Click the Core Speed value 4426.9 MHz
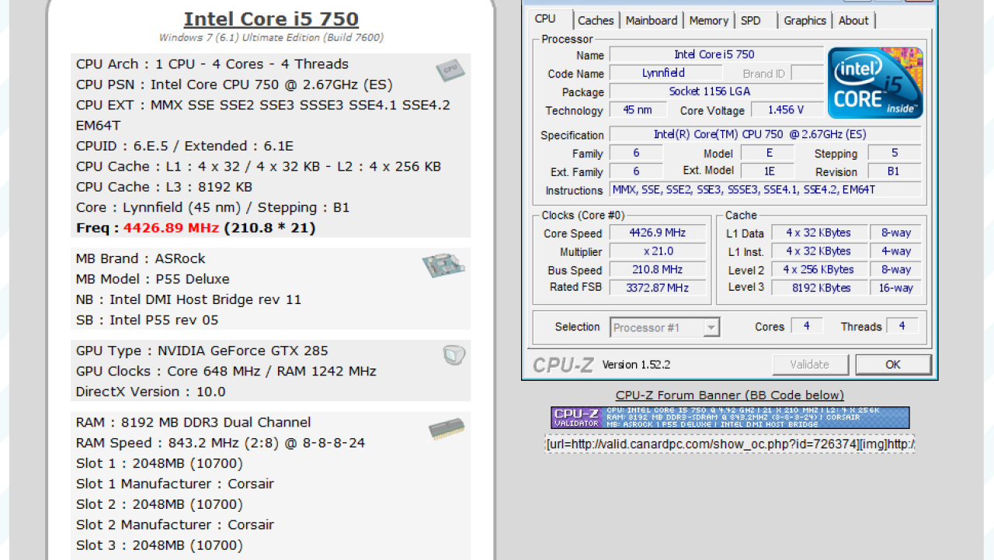 coord(658,233)
